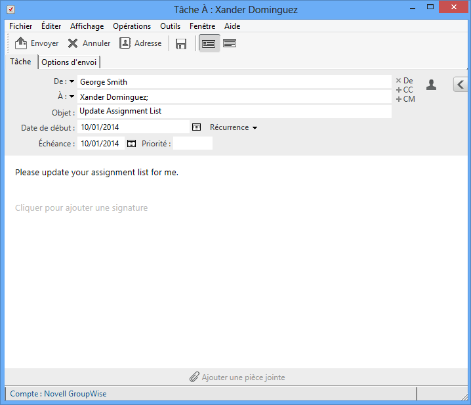Click the Objet subject field
Image resolution: width=471 pixels, height=405 pixels.
coord(234,111)
